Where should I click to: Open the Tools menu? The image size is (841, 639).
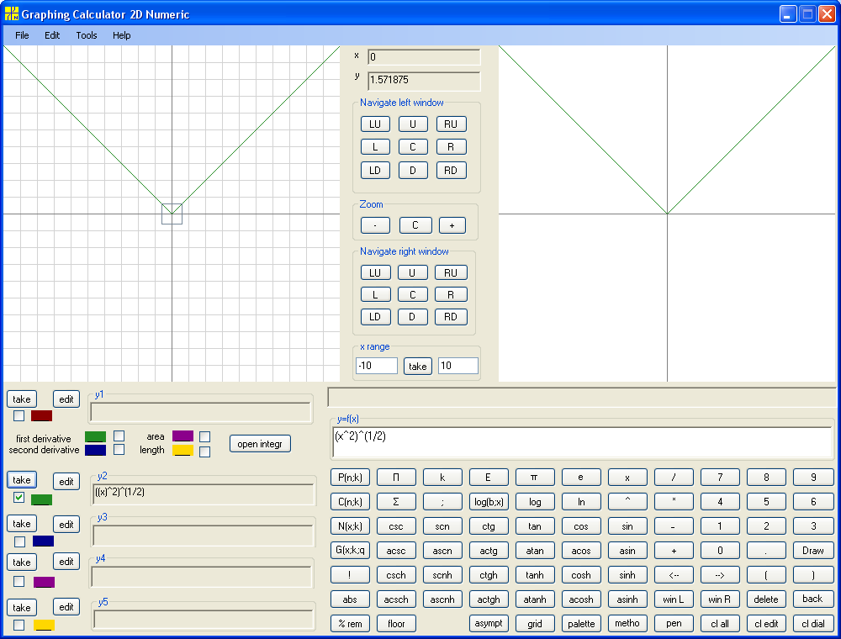point(87,35)
